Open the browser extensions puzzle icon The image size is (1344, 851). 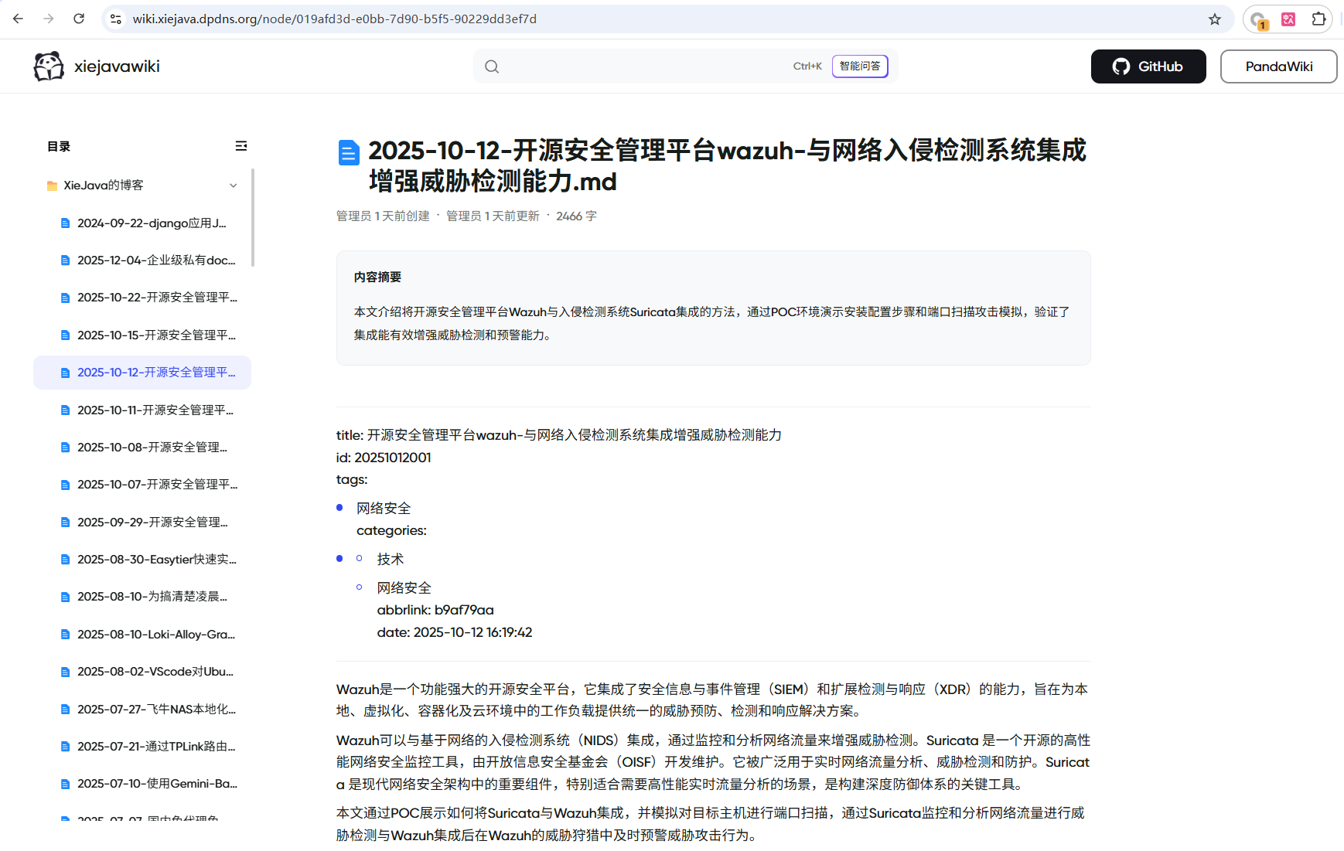[x=1318, y=19]
